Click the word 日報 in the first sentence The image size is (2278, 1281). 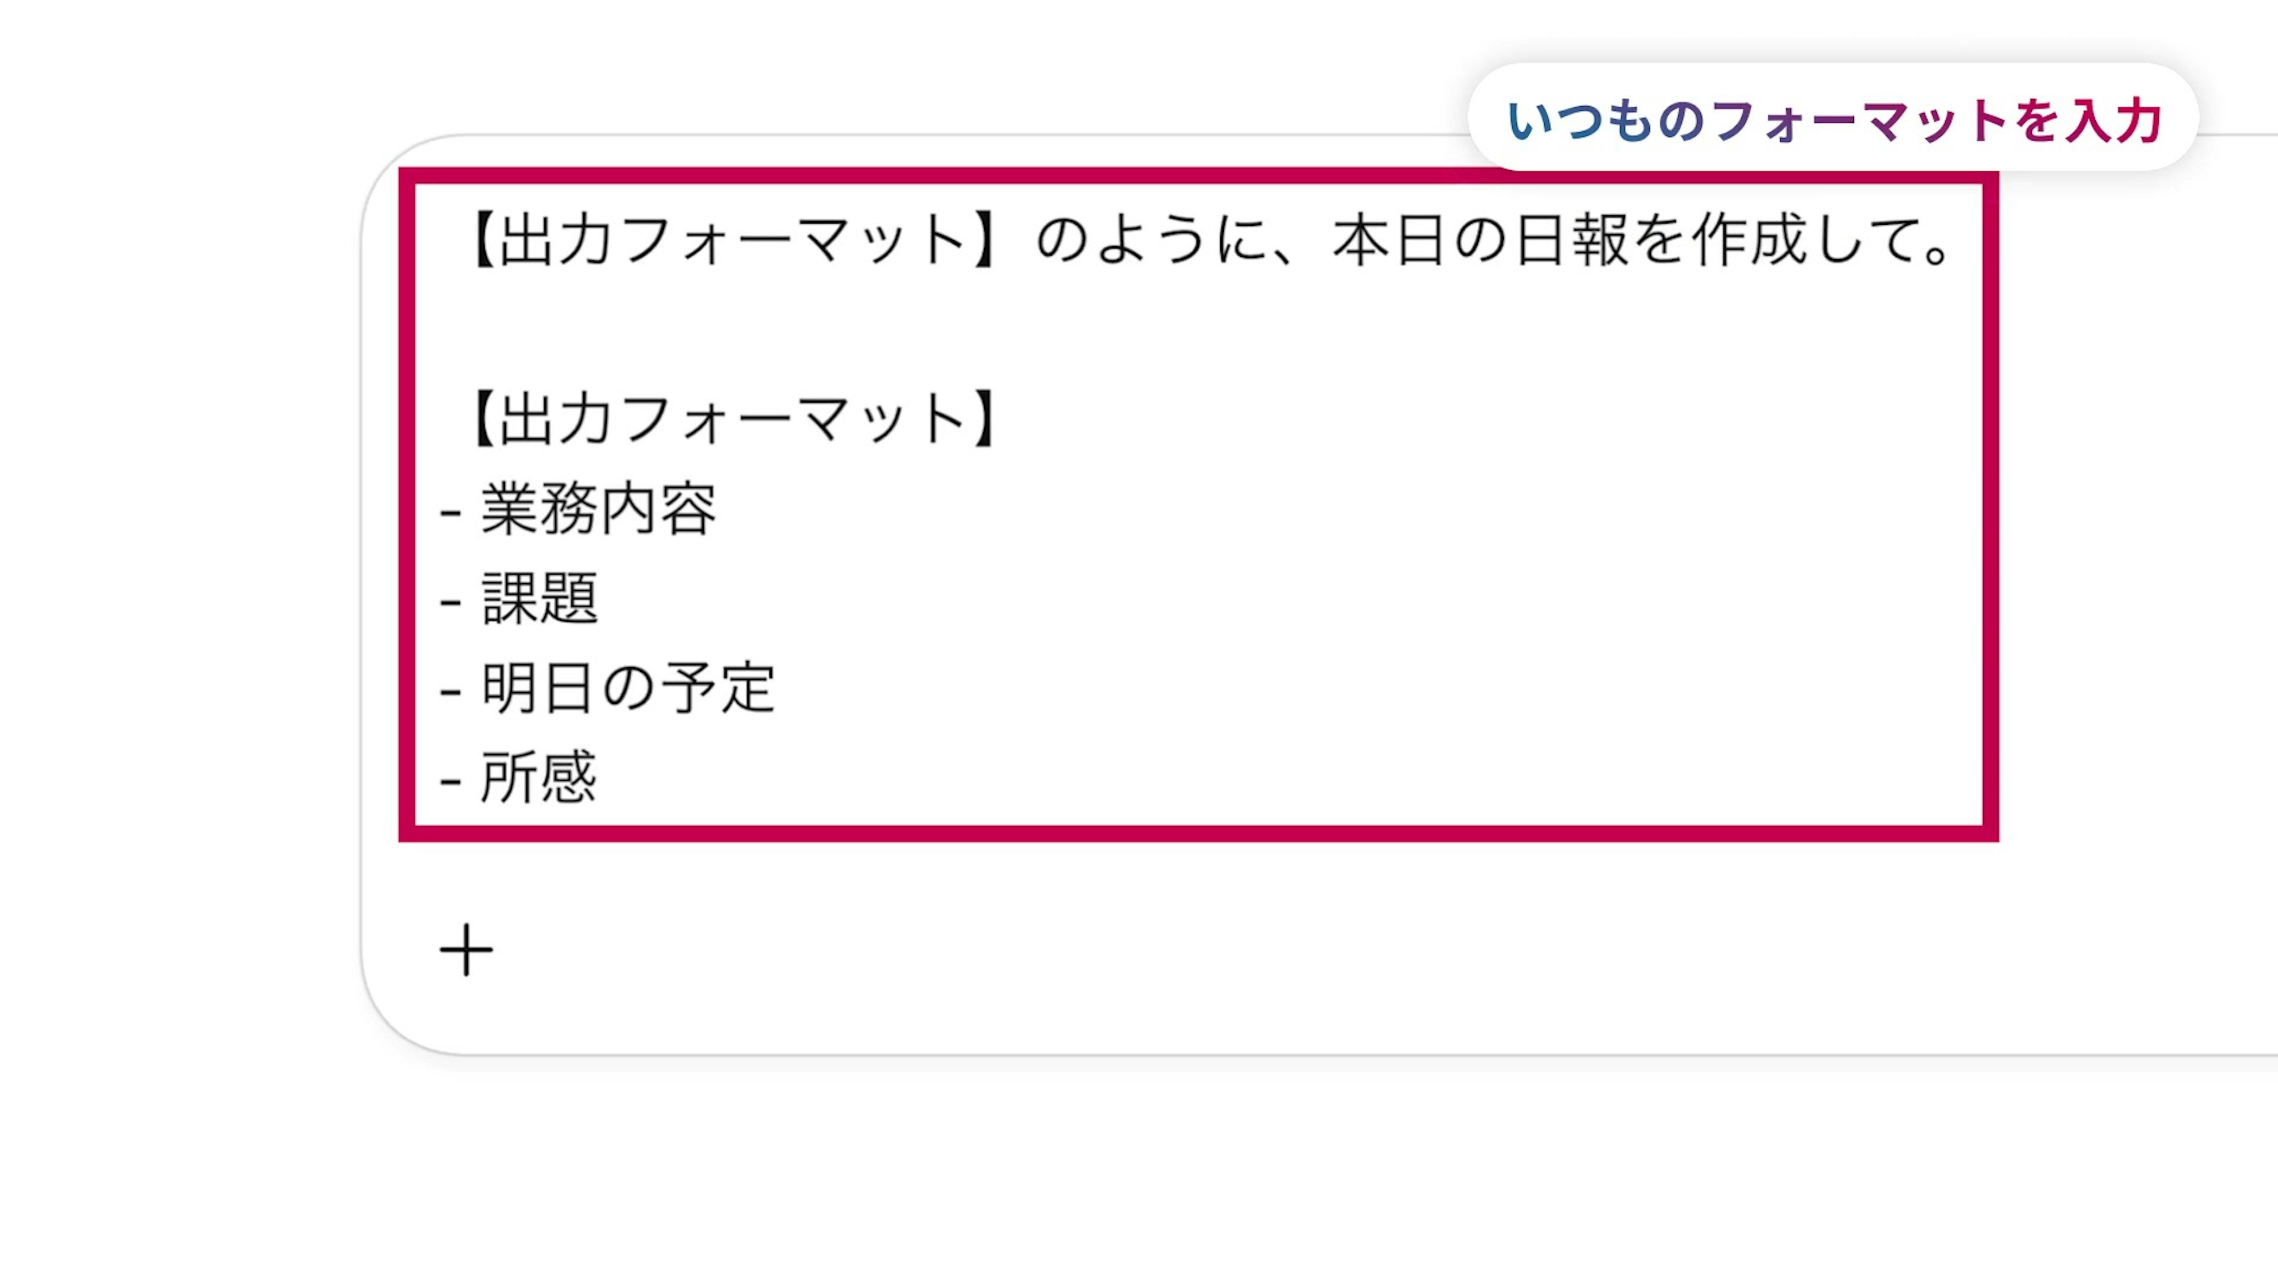tap(1570, 240)
